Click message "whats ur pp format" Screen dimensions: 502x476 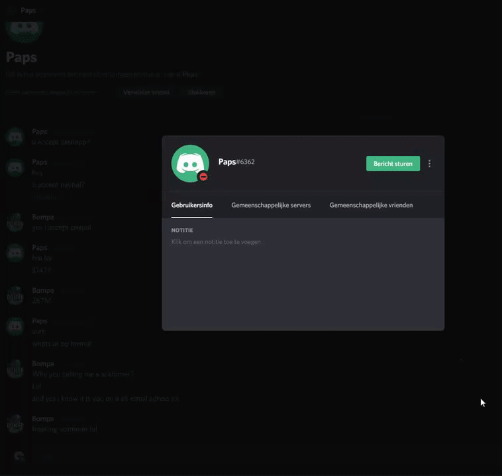(x=62, y=344)
